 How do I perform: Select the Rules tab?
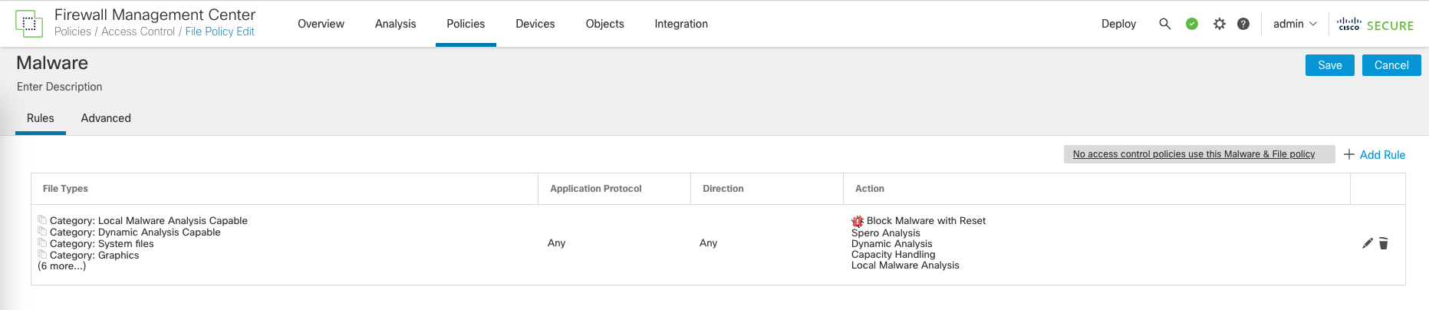(41, 118)
